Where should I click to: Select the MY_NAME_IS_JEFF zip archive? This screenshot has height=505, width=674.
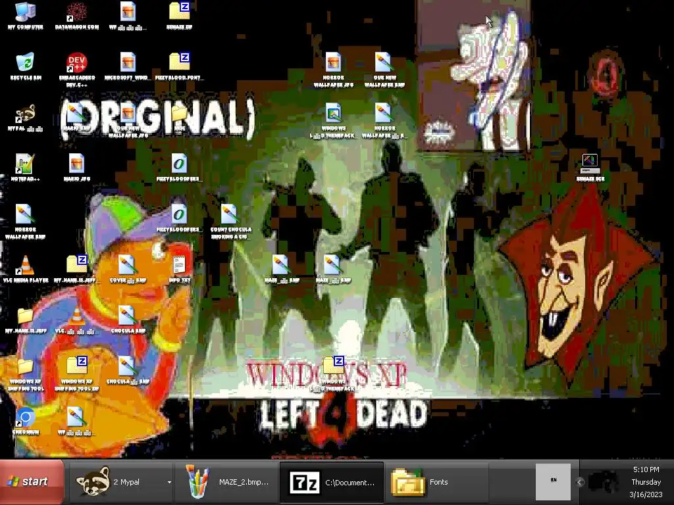coord(76,269)
